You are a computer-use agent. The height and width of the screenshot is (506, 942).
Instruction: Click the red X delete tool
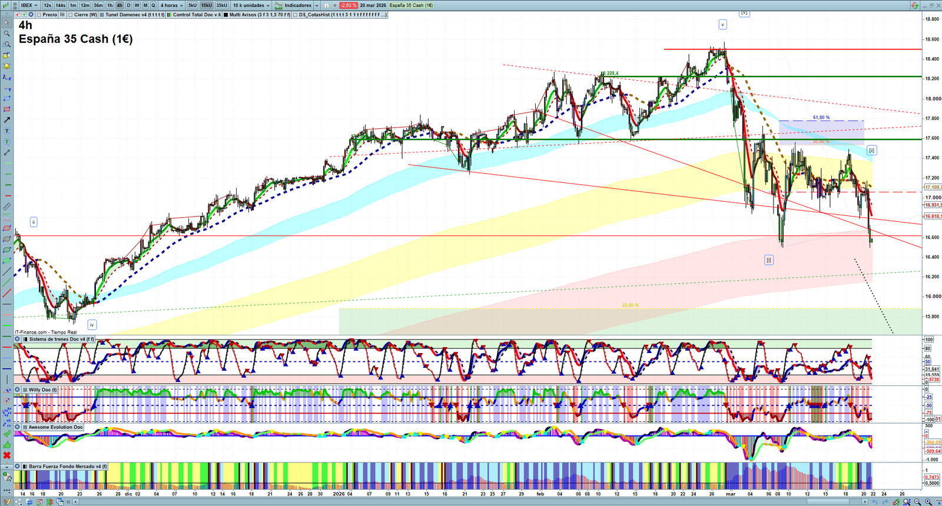tap(7, 455)
